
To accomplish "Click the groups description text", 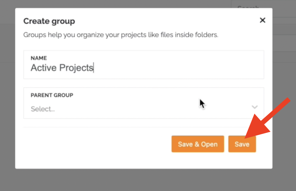I will click(x=121, y=35).
